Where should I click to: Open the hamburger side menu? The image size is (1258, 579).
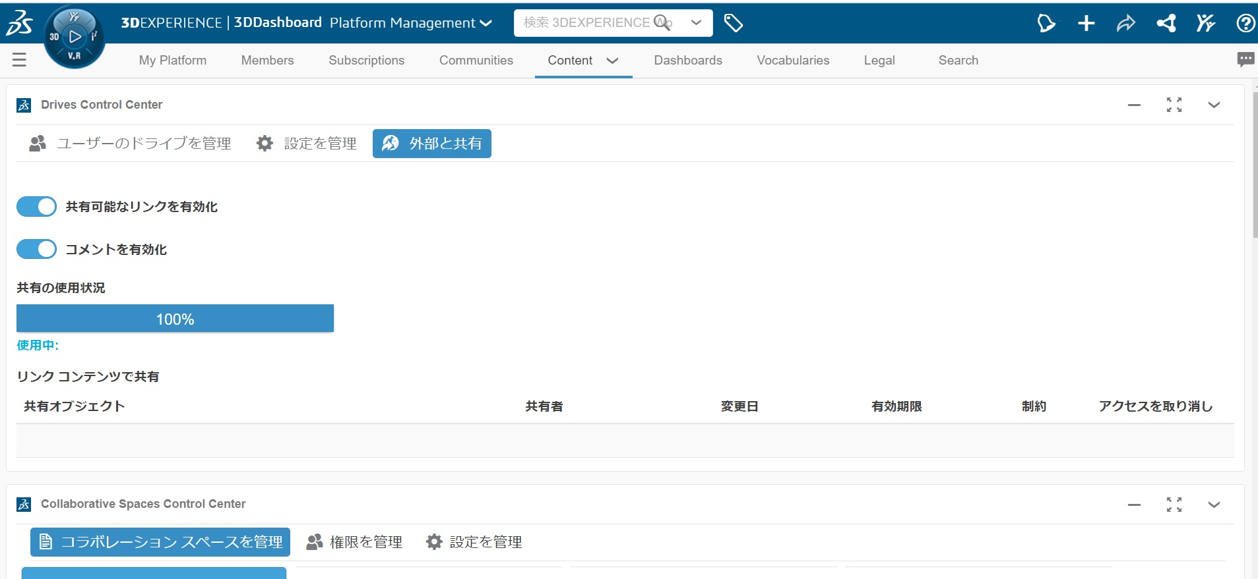point(19,60)
